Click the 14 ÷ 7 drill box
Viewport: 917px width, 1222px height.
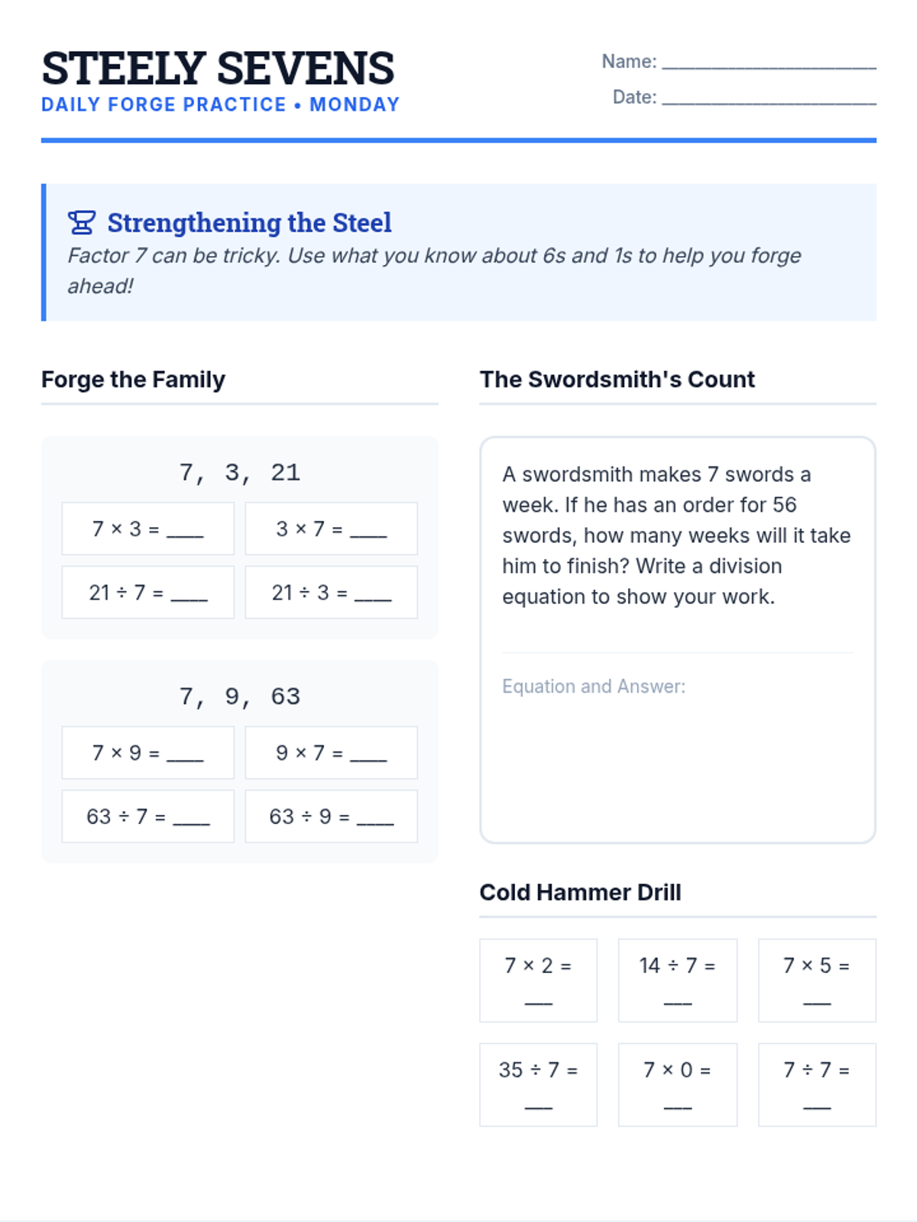pyautogui.click(x=677, y=980)
